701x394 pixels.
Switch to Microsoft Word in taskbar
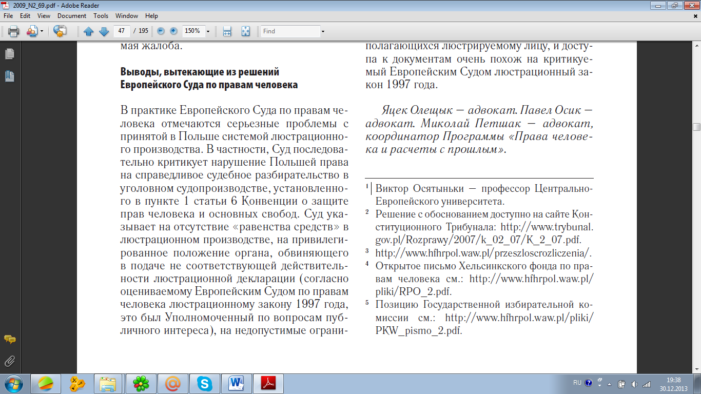pyautogui.click(x=236, y=384)
